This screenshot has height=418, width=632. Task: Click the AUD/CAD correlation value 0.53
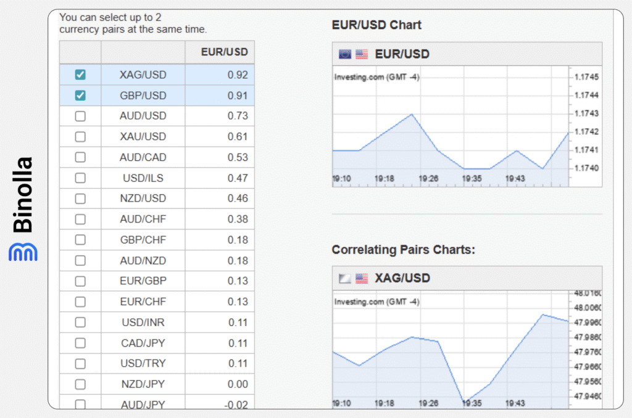(x=237, y=157)
